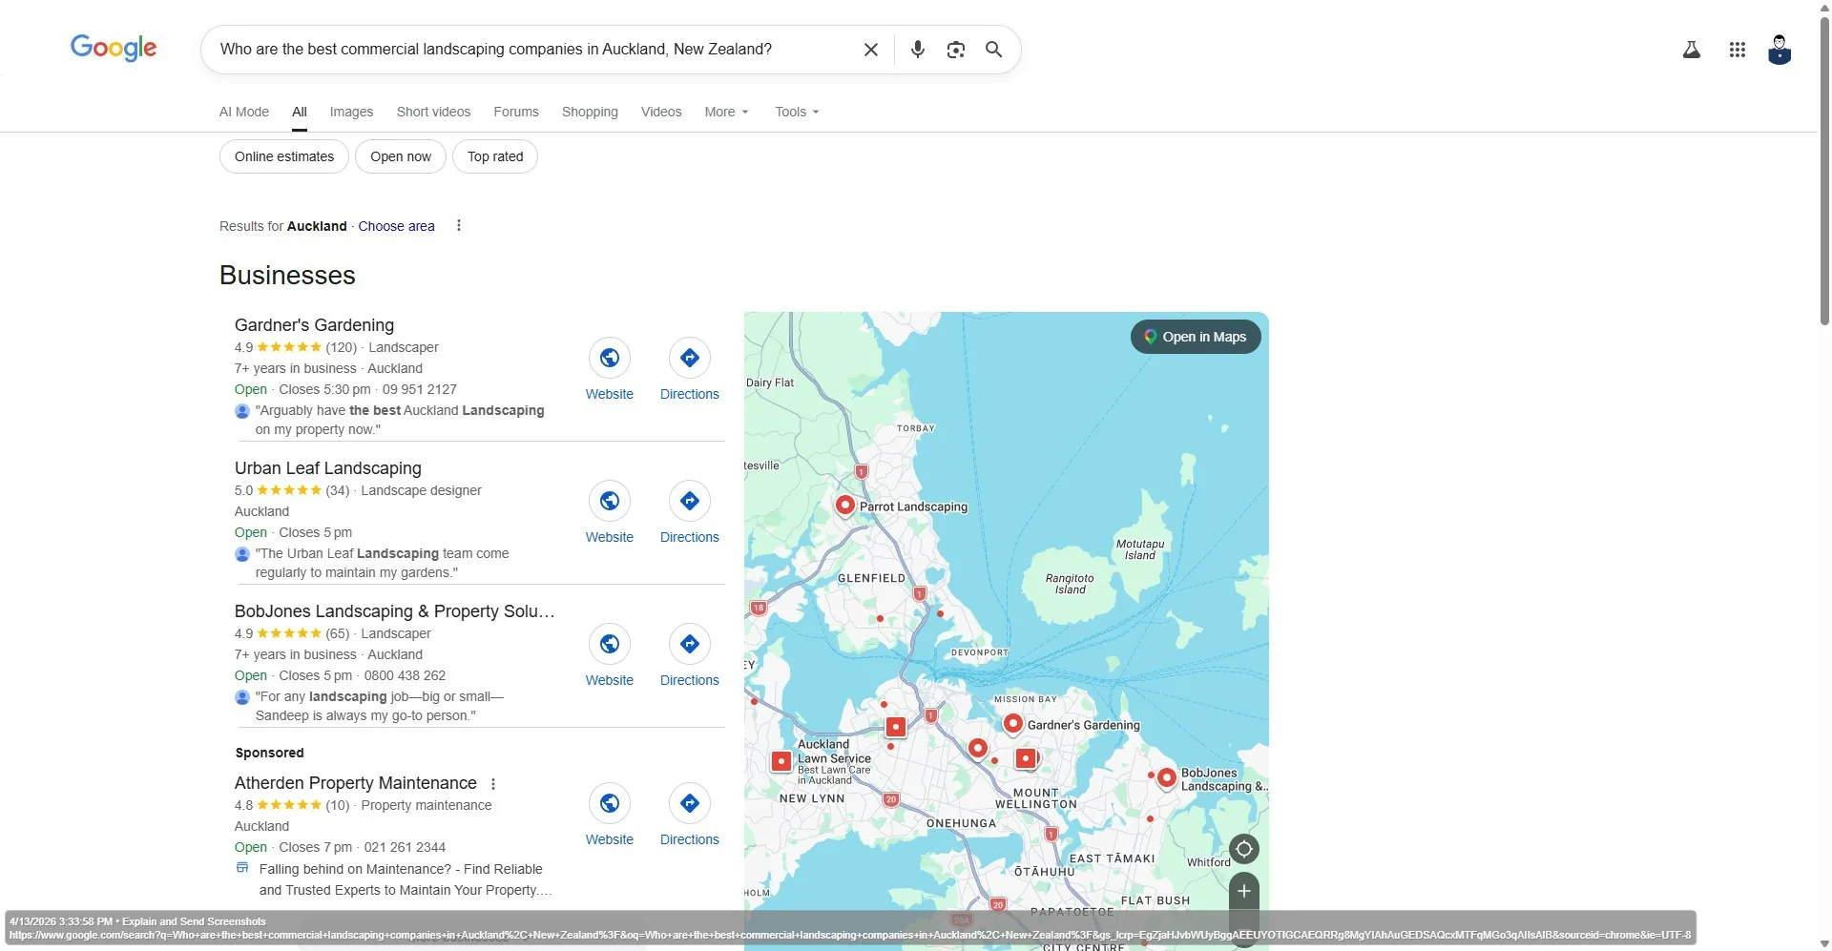Open the Short videos tab
The height and width of the screenshot is (951, 1832).
pyautogui.click(x=433, y=112)
